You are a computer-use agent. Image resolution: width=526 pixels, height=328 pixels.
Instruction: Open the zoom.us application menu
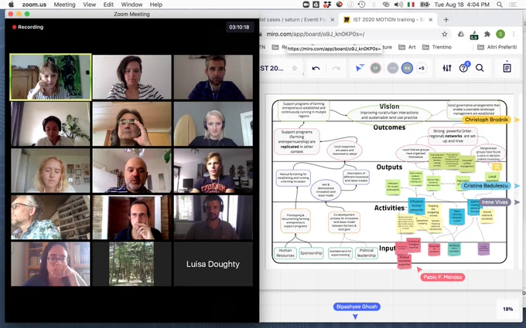tap(34, 5)
